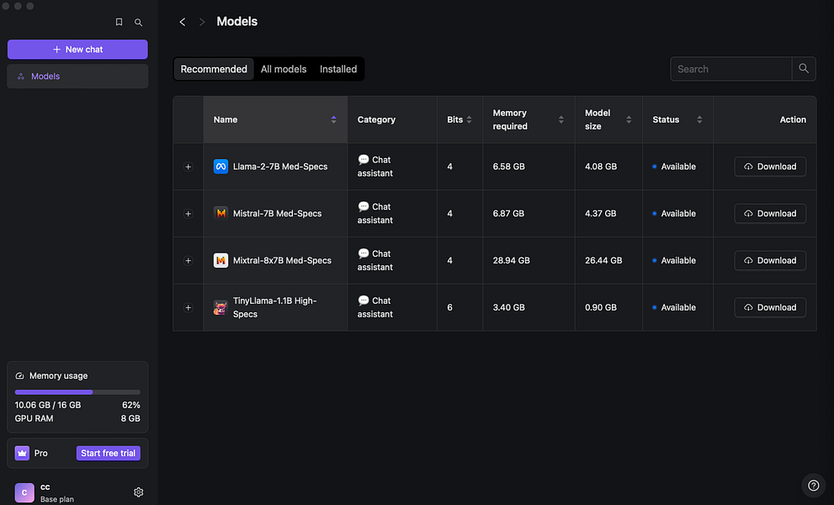Open settings with the gear icon

coord(138,492)
